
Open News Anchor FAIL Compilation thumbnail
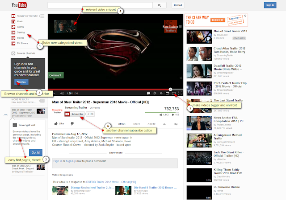pos(199,123)
